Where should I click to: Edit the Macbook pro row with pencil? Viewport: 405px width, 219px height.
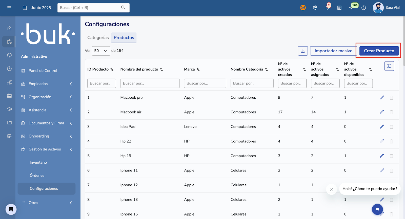pos(382,98)
